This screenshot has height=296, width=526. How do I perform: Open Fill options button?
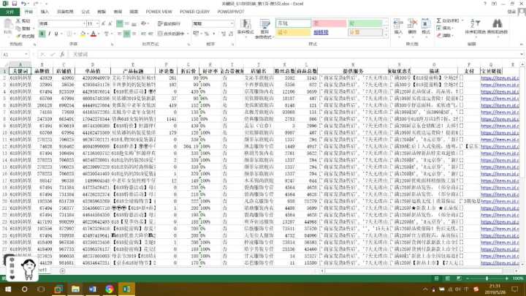444,28
